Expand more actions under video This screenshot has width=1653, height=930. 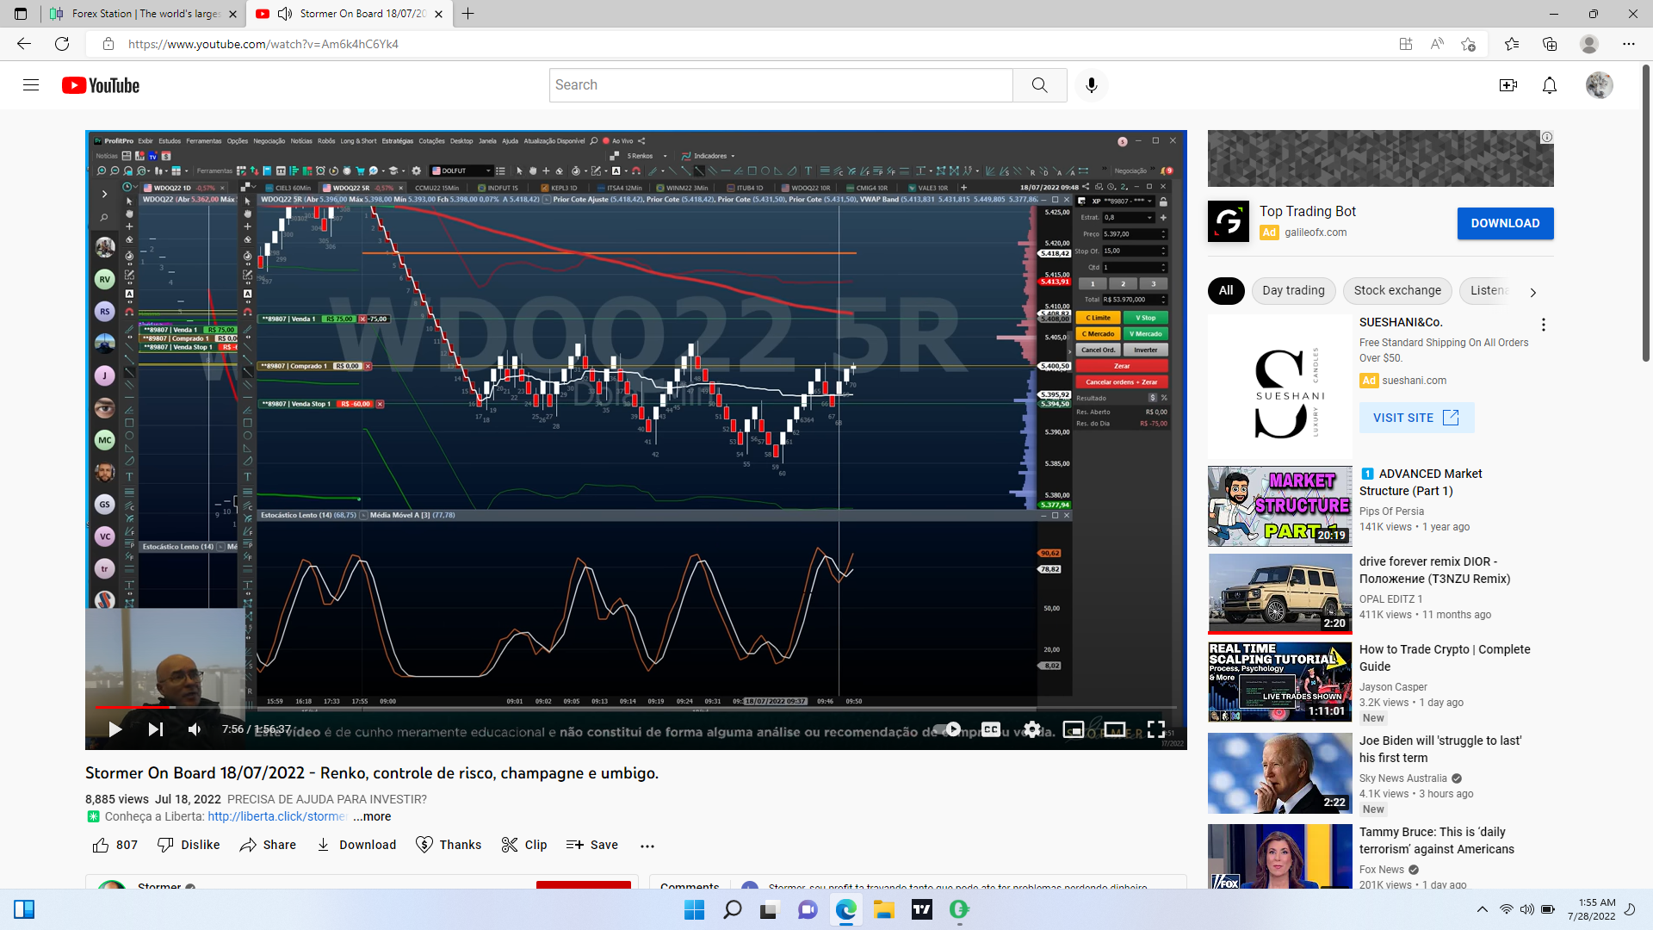point(647,846)
